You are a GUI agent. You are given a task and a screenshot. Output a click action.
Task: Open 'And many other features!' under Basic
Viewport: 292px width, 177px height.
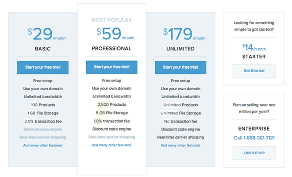(x=43, y=145)
